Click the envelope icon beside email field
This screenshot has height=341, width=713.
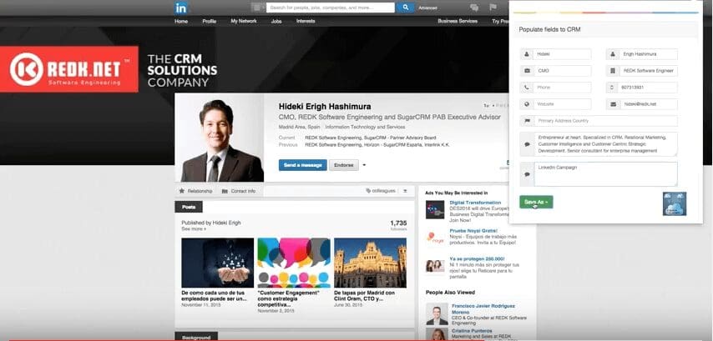613,104
